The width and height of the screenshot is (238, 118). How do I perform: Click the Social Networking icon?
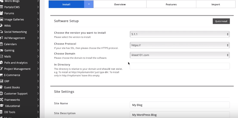coord(2,32)
